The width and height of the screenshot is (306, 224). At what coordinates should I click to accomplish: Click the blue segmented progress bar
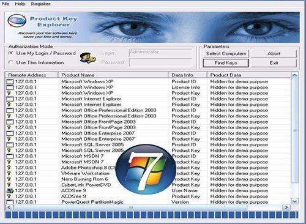pyautogui.click(x=152, y=215)
